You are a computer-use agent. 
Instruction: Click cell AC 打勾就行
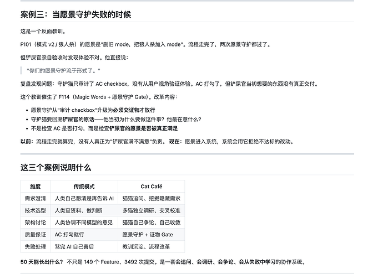[84, 235]
